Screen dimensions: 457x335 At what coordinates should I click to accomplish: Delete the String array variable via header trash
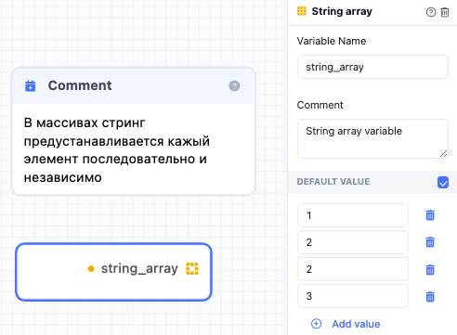[445, 12]
